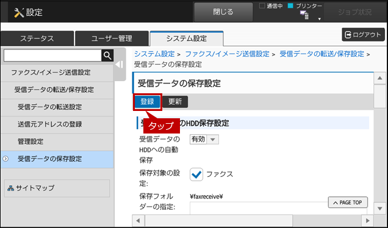Click the vertical scrollbar down arrow
The image size is (388, 228).
pos(379,208)
